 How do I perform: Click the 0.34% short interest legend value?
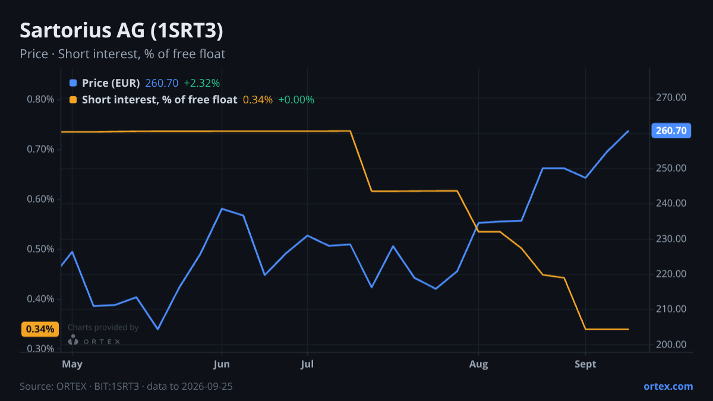click(x=258, y=100)
